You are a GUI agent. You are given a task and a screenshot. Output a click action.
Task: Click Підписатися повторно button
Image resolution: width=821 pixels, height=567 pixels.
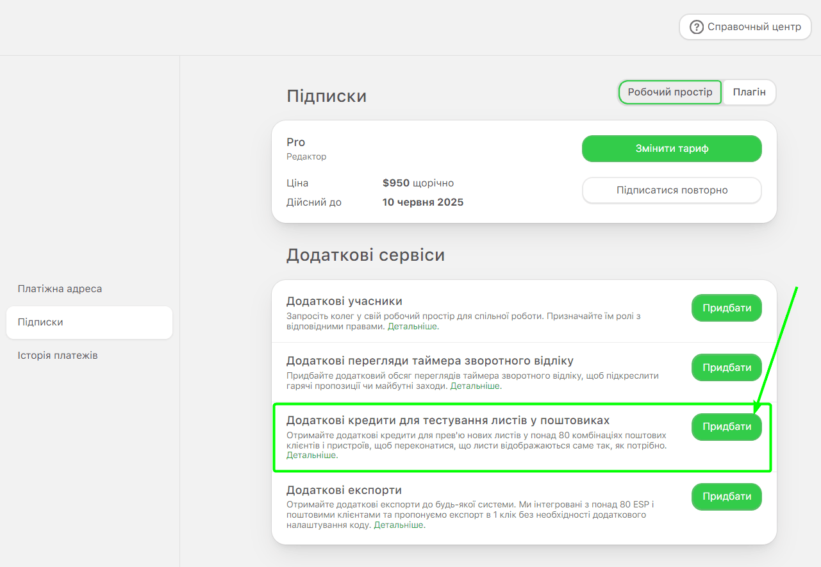pyautogui.click(x=672, y=190)
